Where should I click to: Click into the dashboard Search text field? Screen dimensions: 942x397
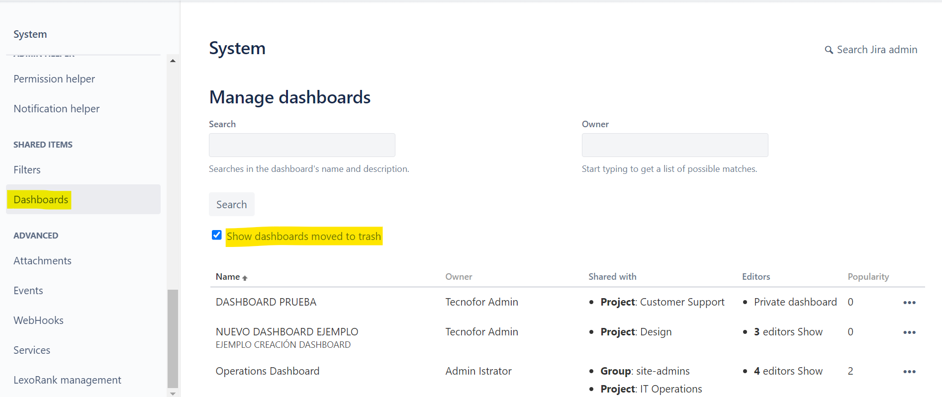click(302, 145)
